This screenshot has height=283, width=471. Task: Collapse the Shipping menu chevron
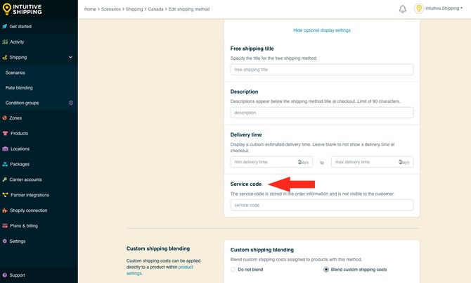coord(70,57)
